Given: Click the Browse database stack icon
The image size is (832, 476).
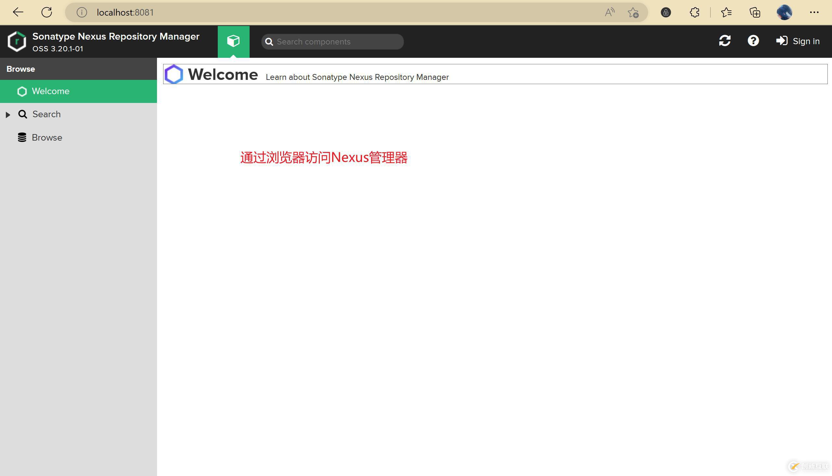Looking at the screenshot, I should tap(22, 137).
